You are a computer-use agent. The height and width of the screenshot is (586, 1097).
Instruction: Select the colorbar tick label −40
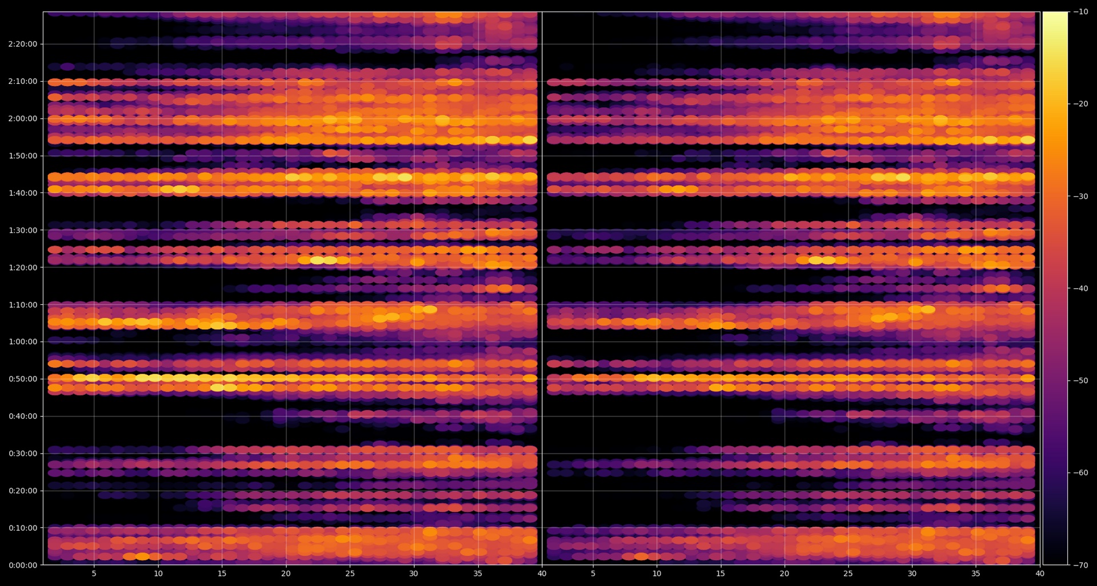tap(1080, 288)
